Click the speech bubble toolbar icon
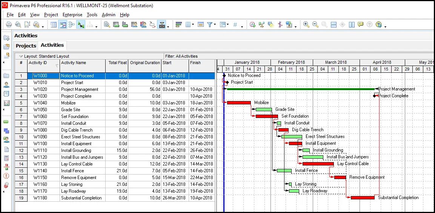Viewport: 435px width, 213px height. click(x=360, y=25)
